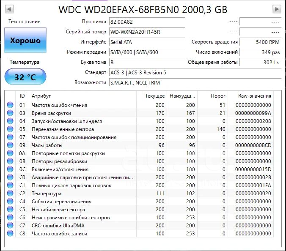
Task: Select row Частота ошибок записи
Action: pyautogui.click(x=139, y=233)
